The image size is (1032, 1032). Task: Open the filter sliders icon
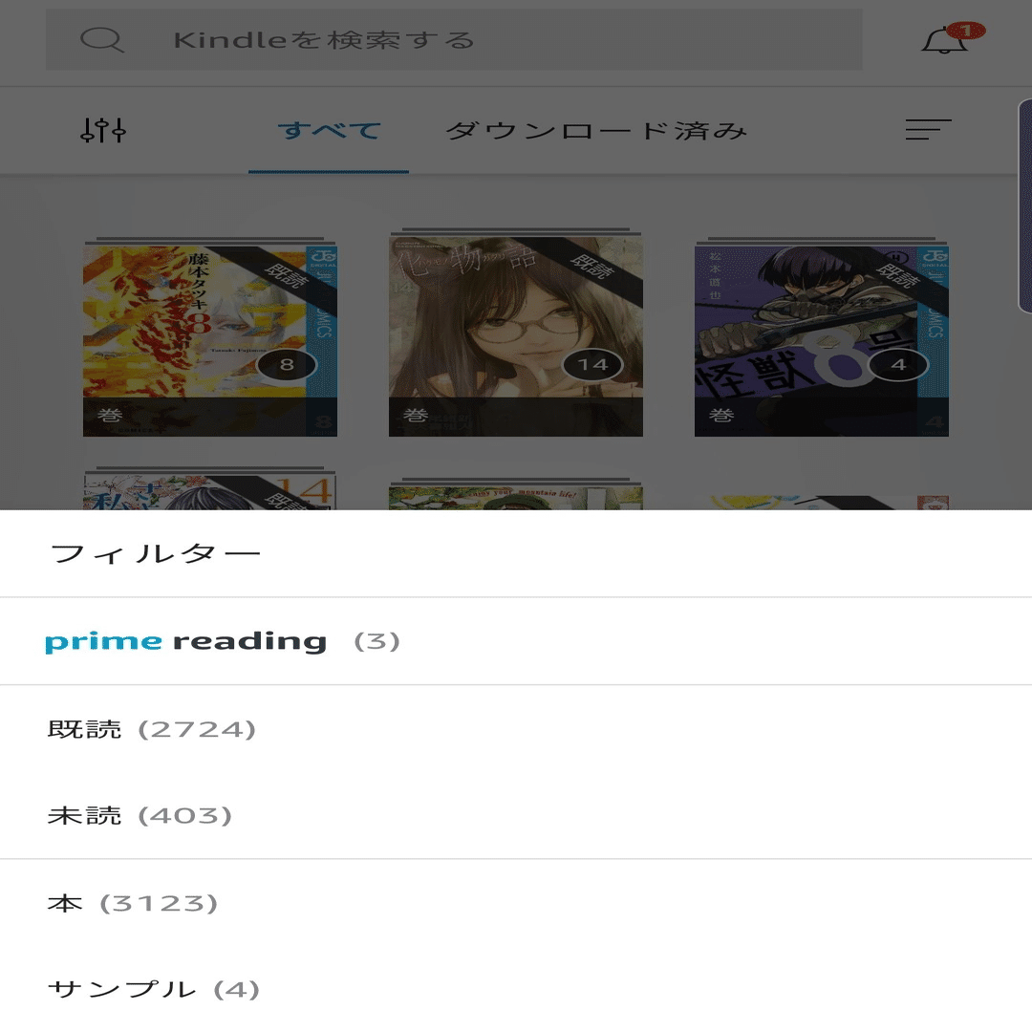[102, 130]
